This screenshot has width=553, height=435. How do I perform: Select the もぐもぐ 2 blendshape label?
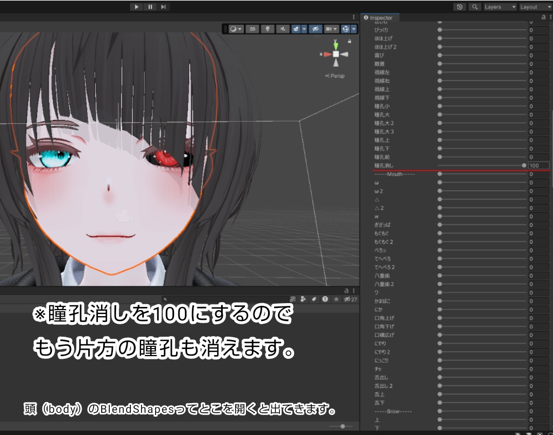point(383,242)
